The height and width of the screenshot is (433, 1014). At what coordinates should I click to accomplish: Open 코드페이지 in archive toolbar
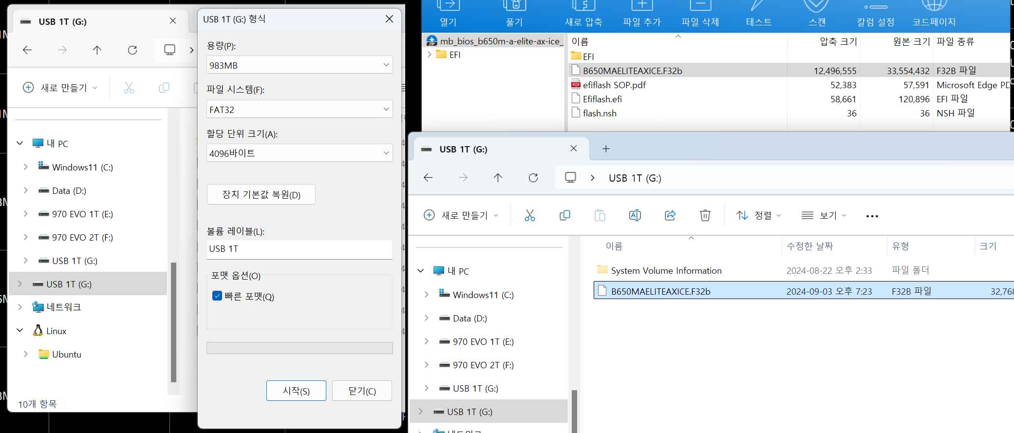(x=934, y=14)
